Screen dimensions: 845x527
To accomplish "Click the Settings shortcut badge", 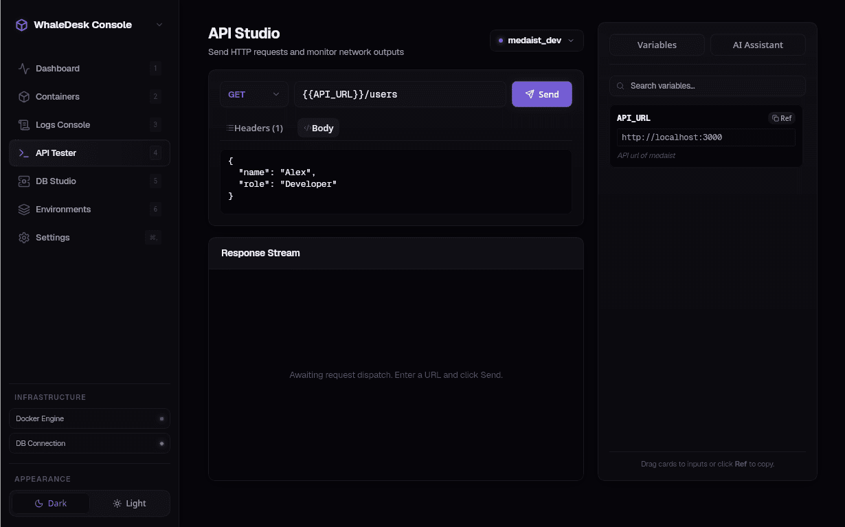I will (x=153, y=238).
